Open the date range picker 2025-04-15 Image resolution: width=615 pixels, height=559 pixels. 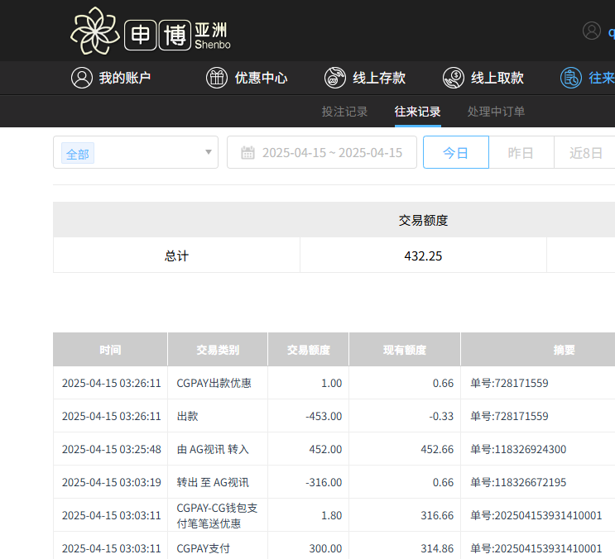pos(331,152)
